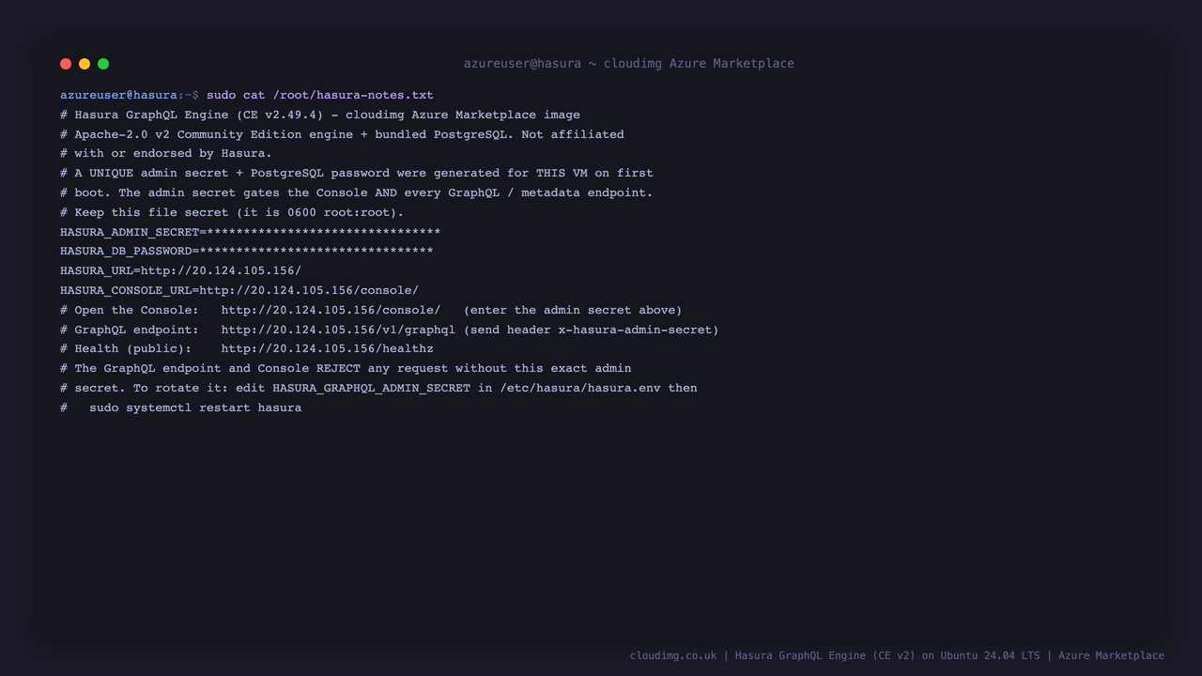
Task: Click the 'A UNIQUE admin secret' line
Action: coord(357,173)
